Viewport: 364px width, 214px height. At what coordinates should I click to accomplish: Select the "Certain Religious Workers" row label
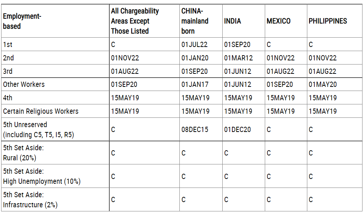tap(41, 111)
